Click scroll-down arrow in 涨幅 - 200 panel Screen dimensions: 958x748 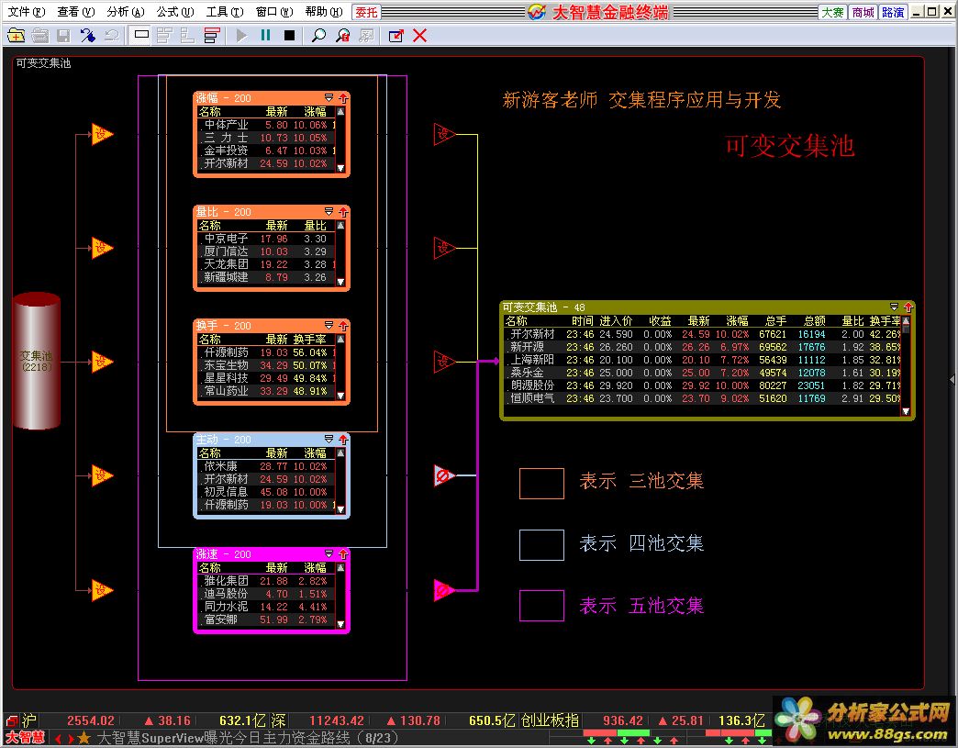pyautogui.click(x=341, y=168)
